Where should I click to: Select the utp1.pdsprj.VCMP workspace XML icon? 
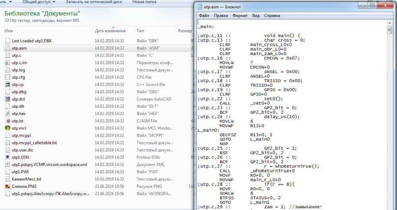pos(8,164)
